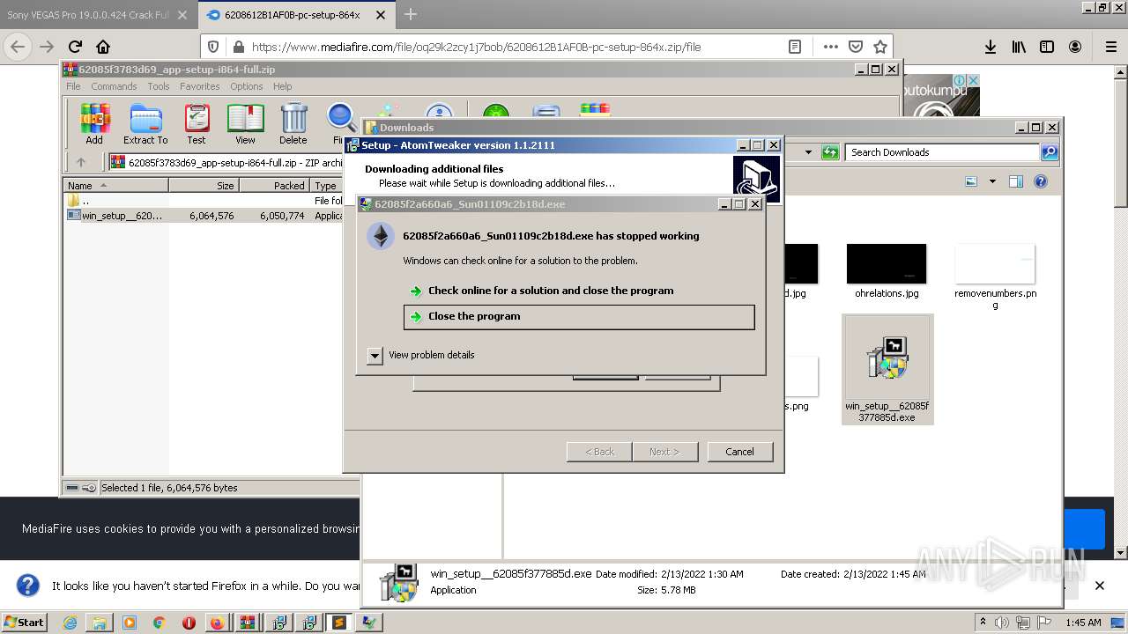This screenshot has height=634, width=1128.
Task: Save page to Pocket
Action: pyautogui.click(x=856, y=47)
